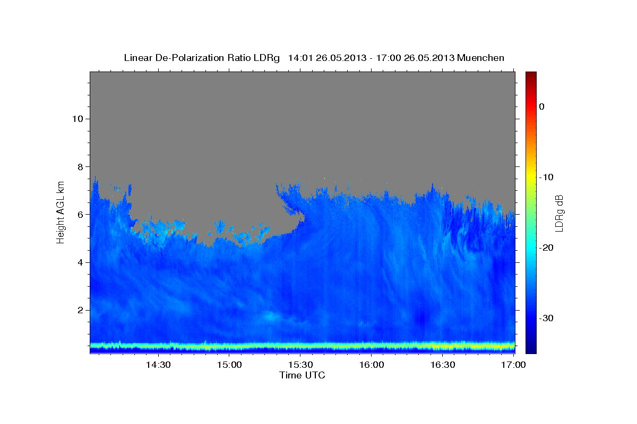Image resolution: width=637 pixels, height=424 pixels.
Task: Click the colorbar value -10 label
Action: pyautogui.click(x=547, y=177)
